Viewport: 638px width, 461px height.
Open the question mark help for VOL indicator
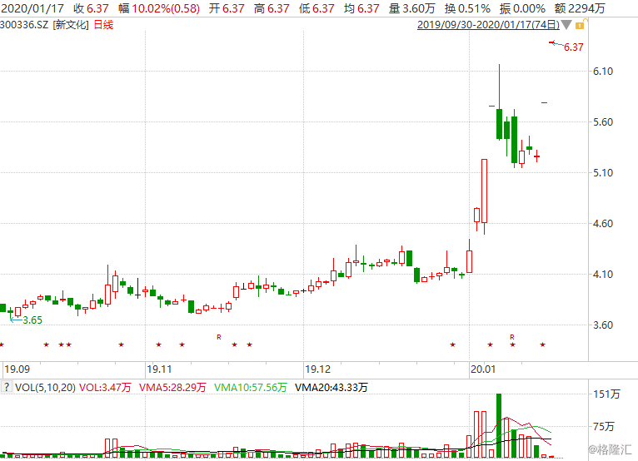point(6,387)
